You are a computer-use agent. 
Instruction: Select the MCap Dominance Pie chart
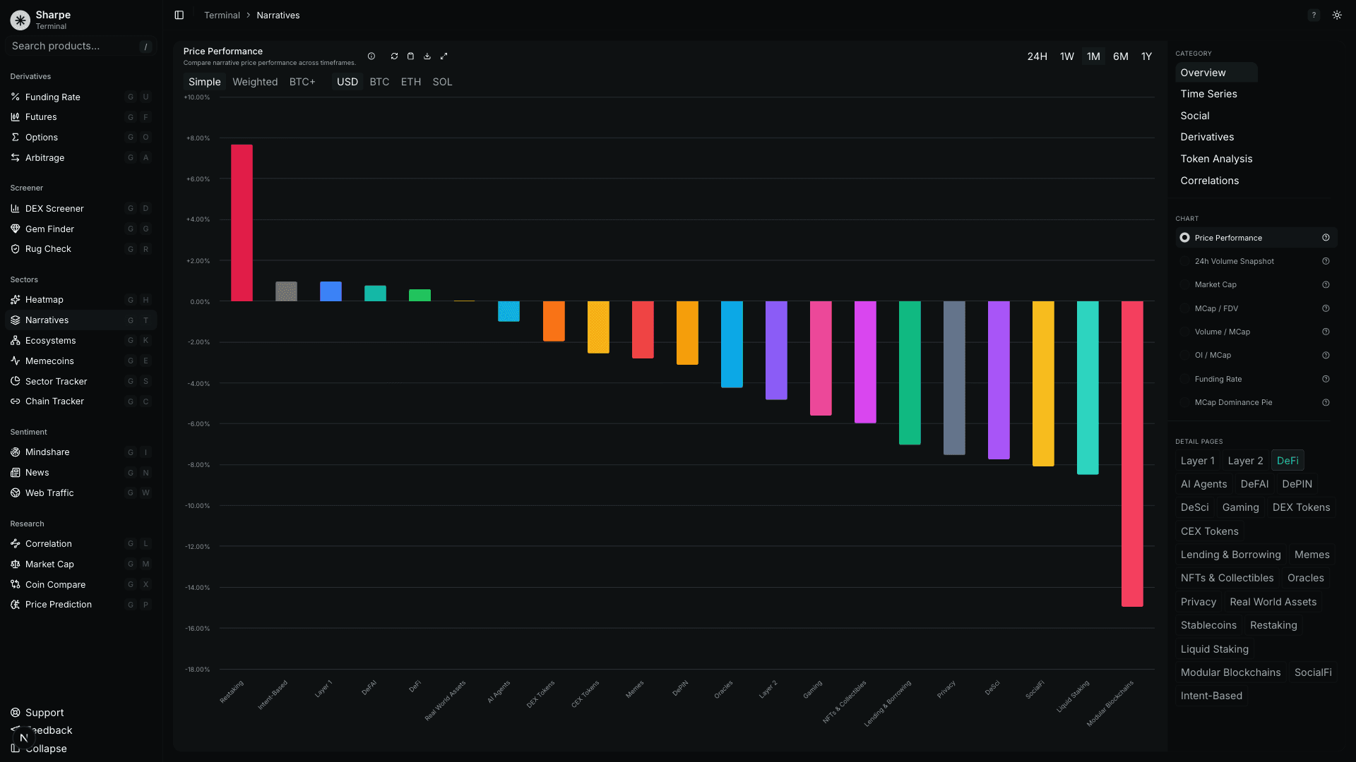(x=1234, y=402)
